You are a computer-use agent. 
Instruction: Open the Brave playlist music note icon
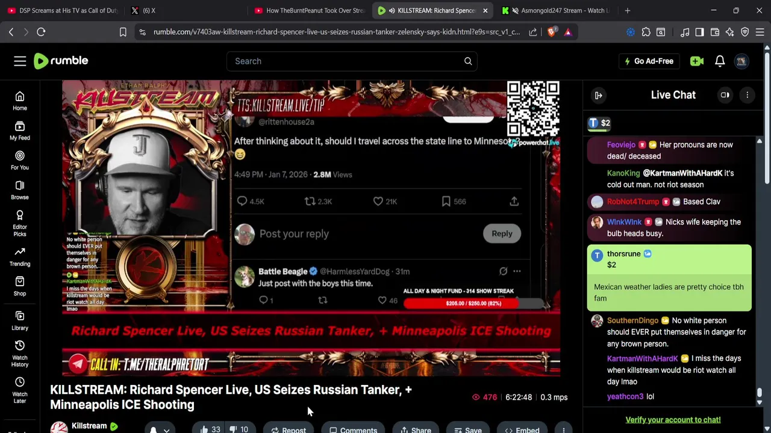click(x=685, y=32)
